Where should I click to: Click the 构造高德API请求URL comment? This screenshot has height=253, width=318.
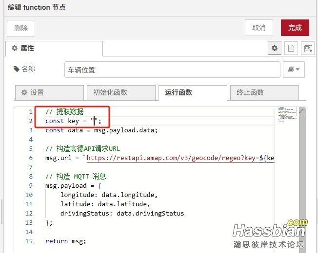(x=82, y=149)
